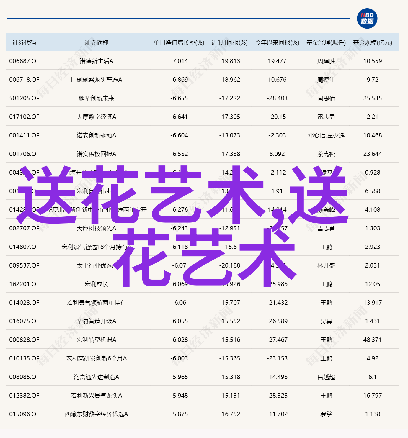The width and height of the screenshot is (408, 438).
Task: Click manager name 蔡嵩松
Action: [x=326, y=154]
